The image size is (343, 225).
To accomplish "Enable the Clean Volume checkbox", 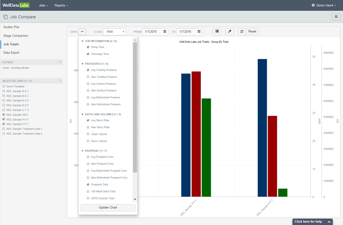I will pyautogui.click(x=88, y=134).
